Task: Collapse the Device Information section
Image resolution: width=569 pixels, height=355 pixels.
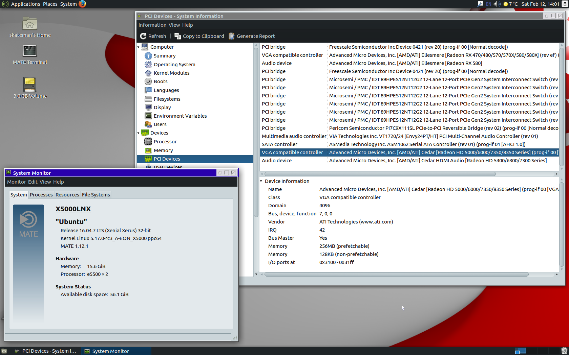Action: [261, 181]
